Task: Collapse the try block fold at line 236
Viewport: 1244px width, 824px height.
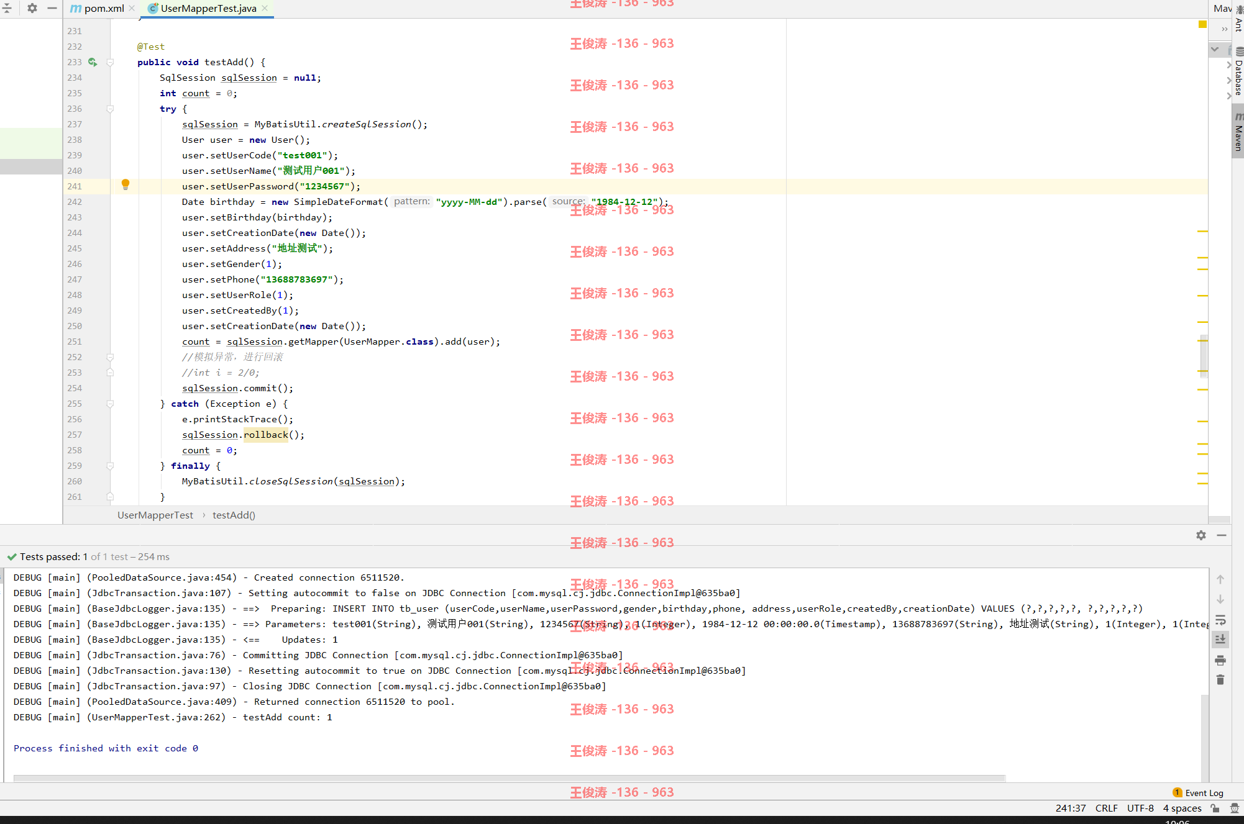Action: pyautogui.click(x=110, y=109)
